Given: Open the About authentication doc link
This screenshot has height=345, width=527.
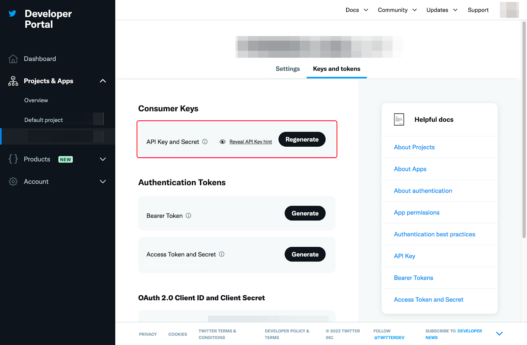Looking at the screenshot, I should coord(423,191).
